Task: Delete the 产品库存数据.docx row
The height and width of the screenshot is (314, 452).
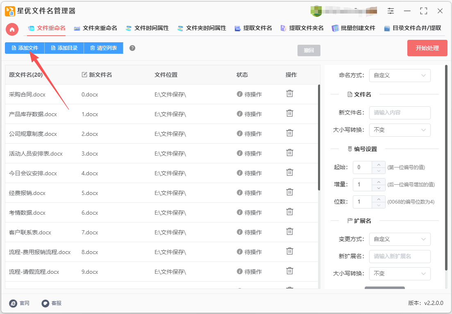Action: pos(289,113)
